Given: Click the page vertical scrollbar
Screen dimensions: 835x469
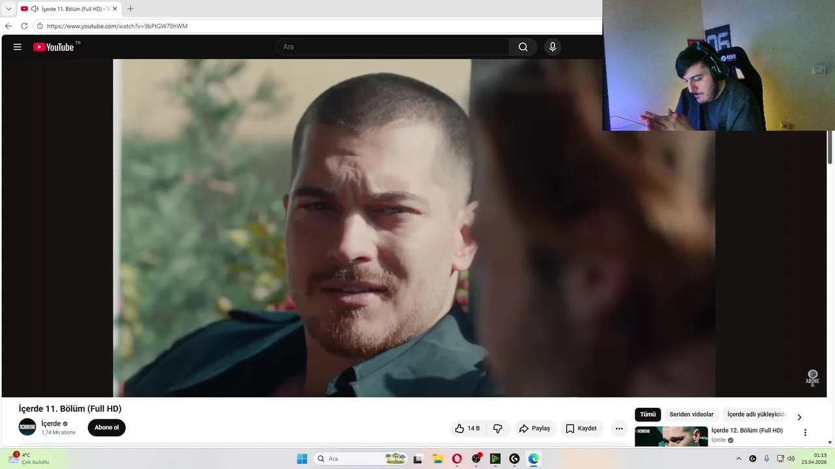Looking at the screenshot, I should (830, 147).
